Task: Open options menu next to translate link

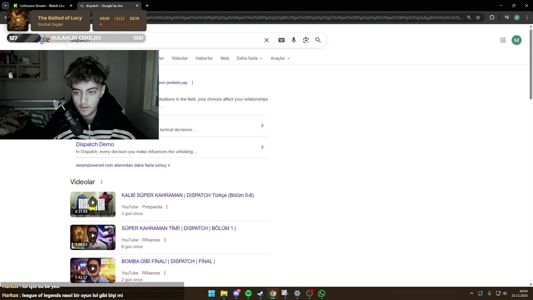Action: coord(192,83)
